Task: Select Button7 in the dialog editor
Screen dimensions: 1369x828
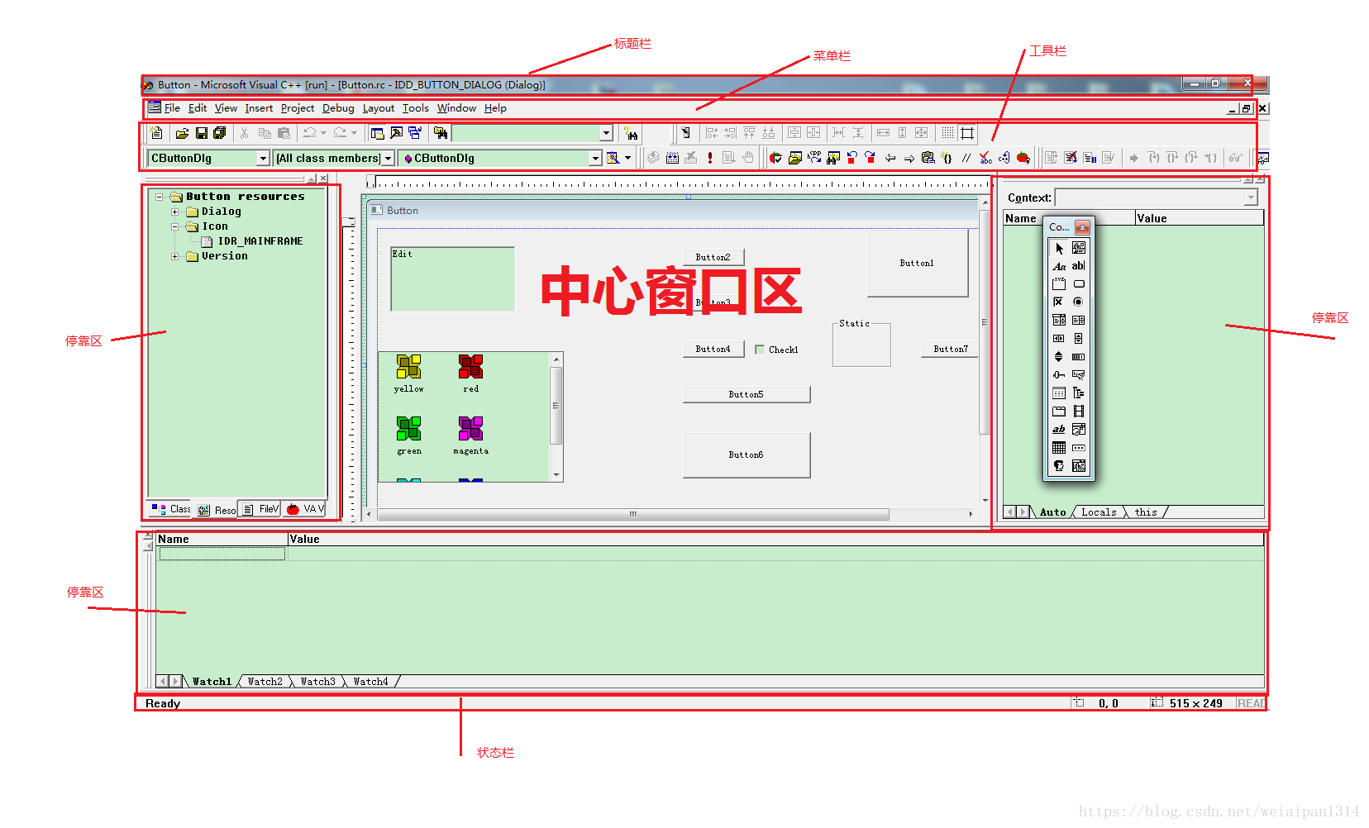Action: pos(950,349)
